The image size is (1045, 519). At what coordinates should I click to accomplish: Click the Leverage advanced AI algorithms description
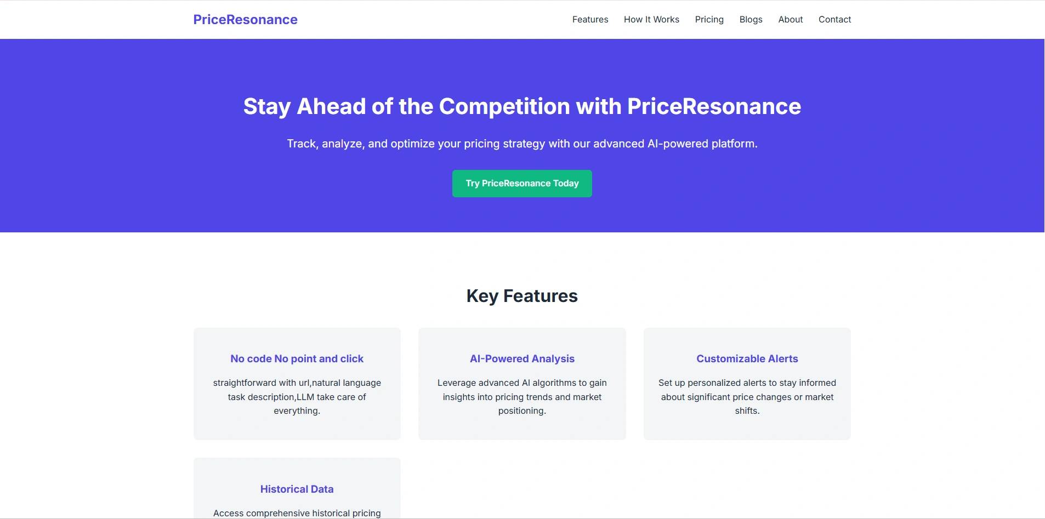522,397
